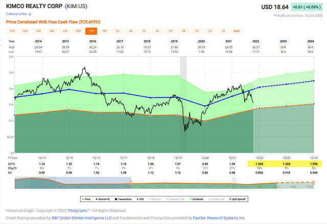Choose the 14Y time range
This screenshot has height=224, width=327.
point(52,31)
